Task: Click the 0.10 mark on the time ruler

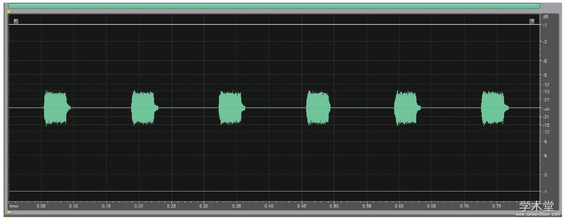Action: point(73,206)
